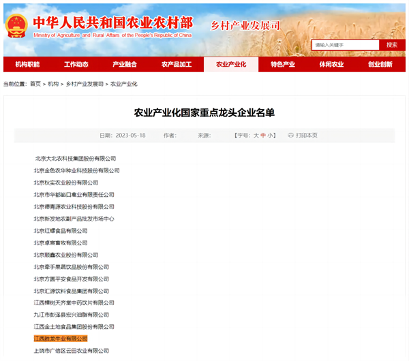Click 乡村产业发展司 header title
Image resolution: width=409 pixels, height=361 pixels.
tap(245, 26)
